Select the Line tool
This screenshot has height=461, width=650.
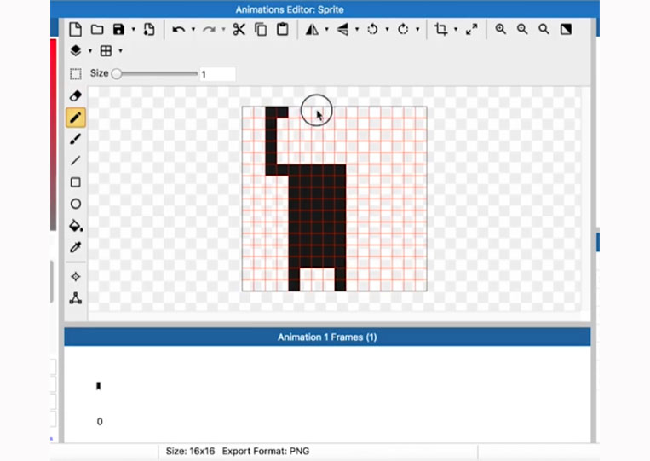(x=76, y=160)
